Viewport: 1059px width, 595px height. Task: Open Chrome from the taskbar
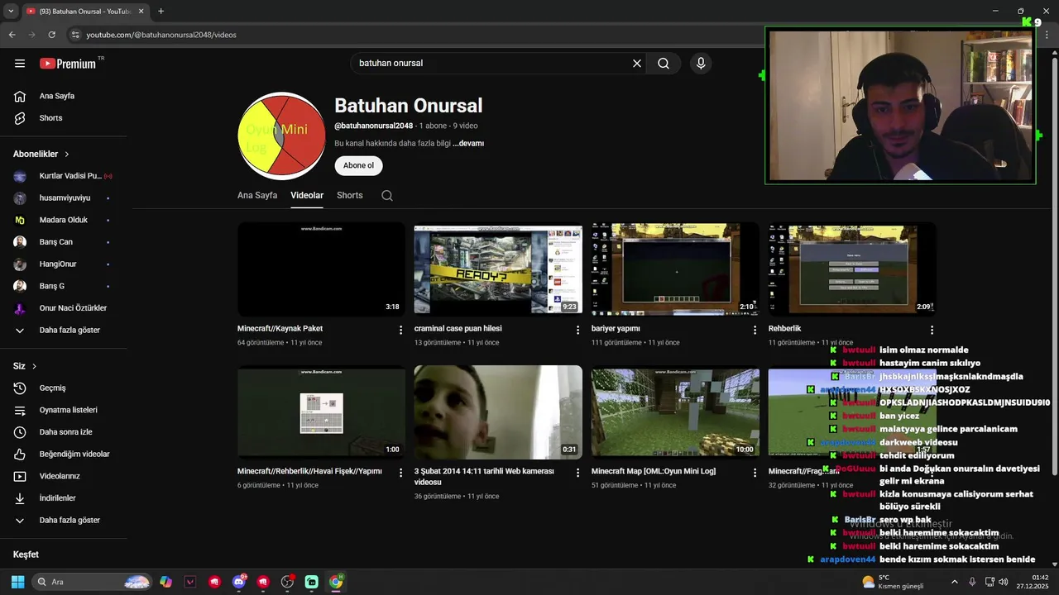coord(336,582)
